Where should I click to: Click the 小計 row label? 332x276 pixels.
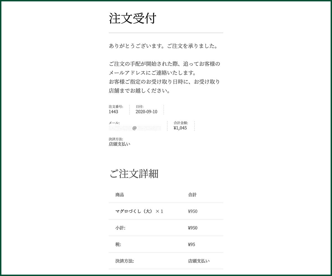[x=120, y=228]
